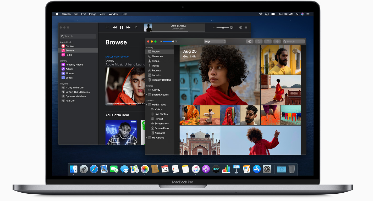Open Numbers from the Dock
This screenshot has height=201, width=373.
tap(226, 169)
